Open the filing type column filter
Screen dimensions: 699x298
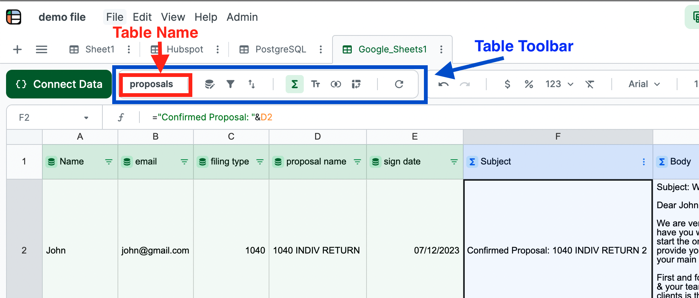260,161
